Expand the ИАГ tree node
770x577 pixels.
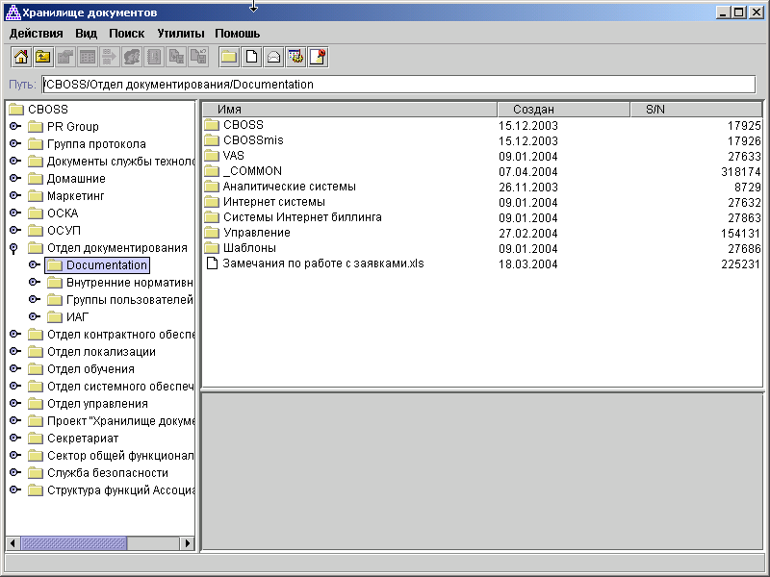(35, 316)
